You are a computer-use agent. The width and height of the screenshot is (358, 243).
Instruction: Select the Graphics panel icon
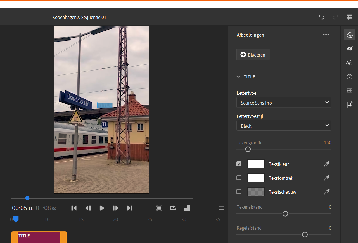pyautogui.click(x=349, y=35)
